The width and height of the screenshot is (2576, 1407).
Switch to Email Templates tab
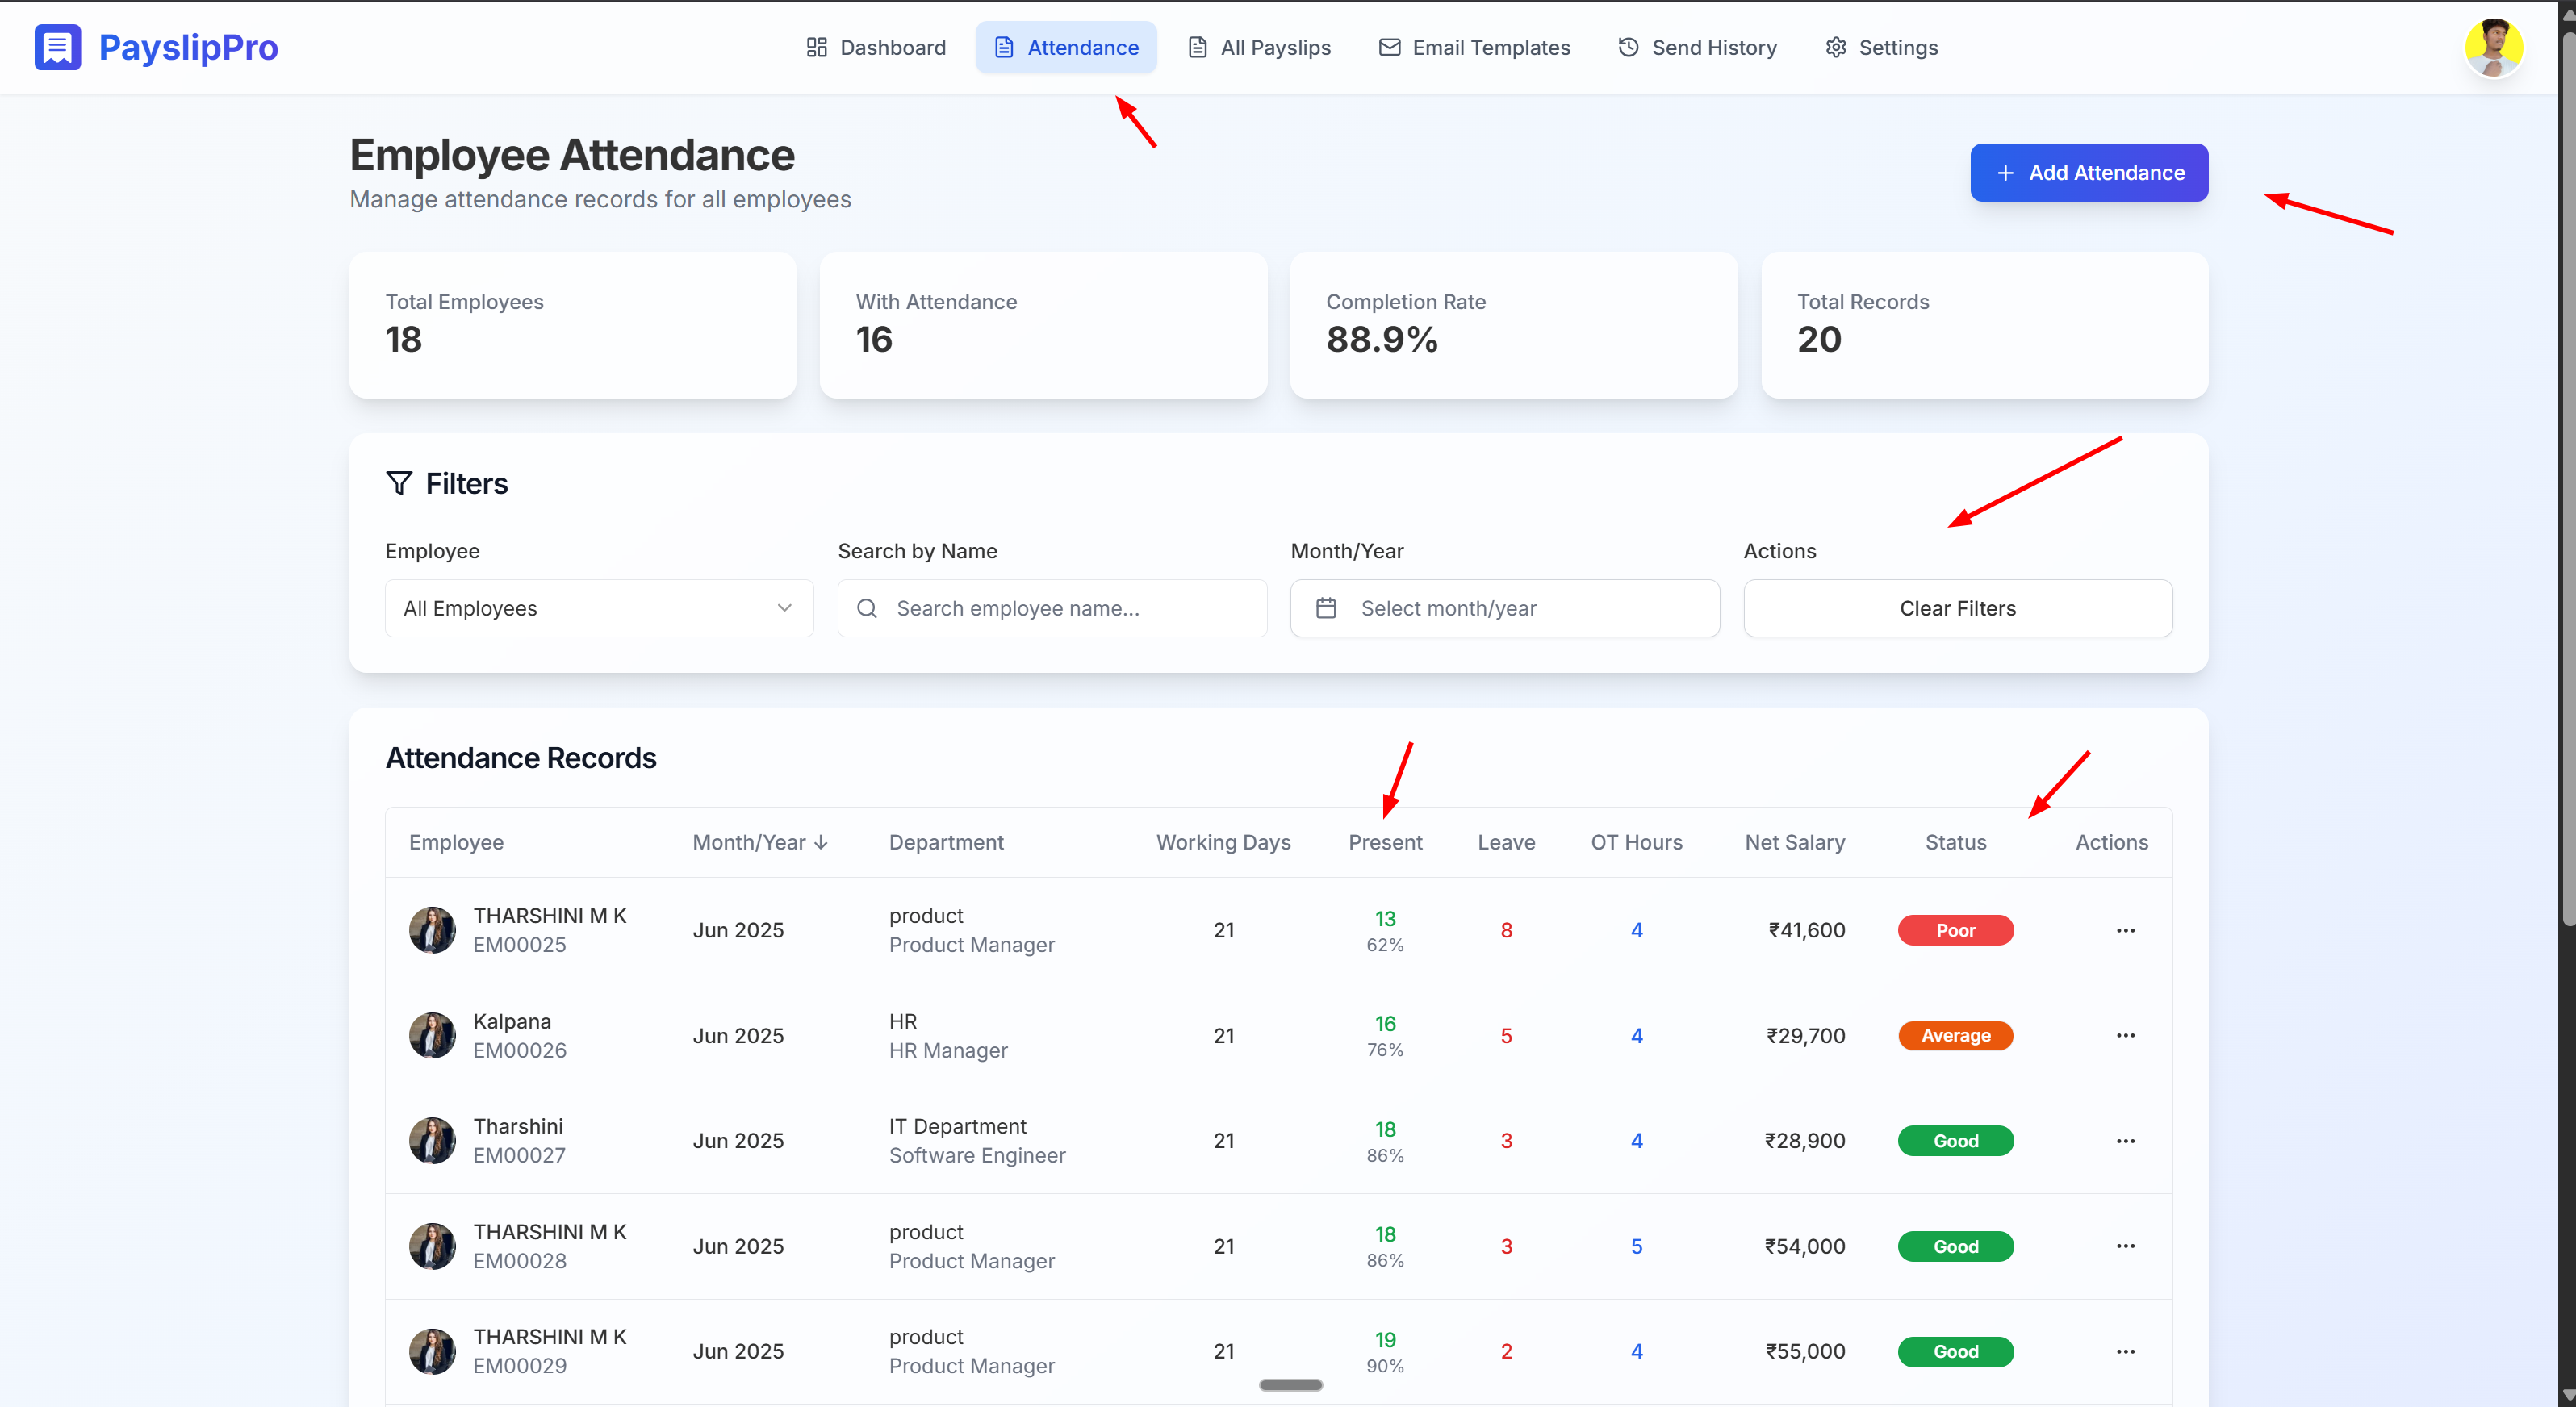coord(1474,47)
